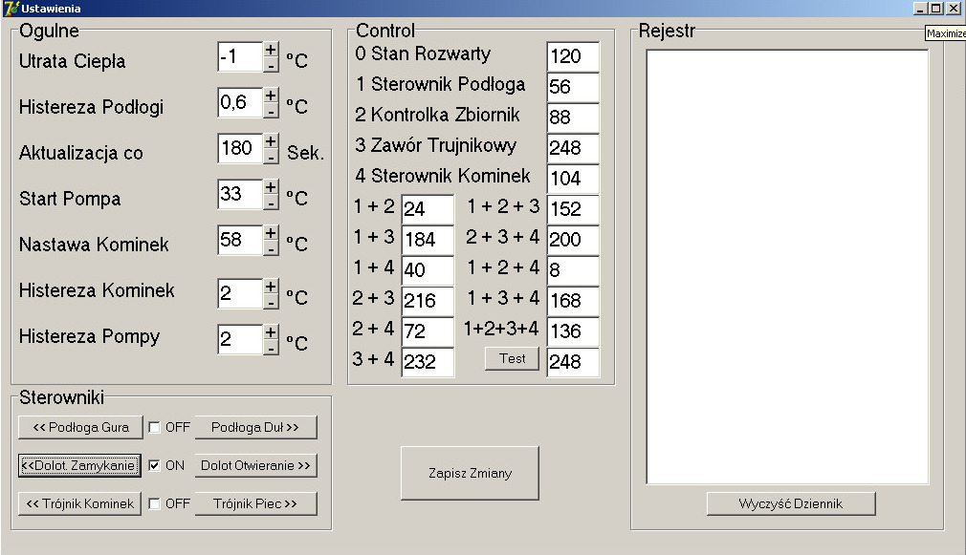Click the Podłoga Duł >> button
966x555 pixels.
click(x=255, y=427)
